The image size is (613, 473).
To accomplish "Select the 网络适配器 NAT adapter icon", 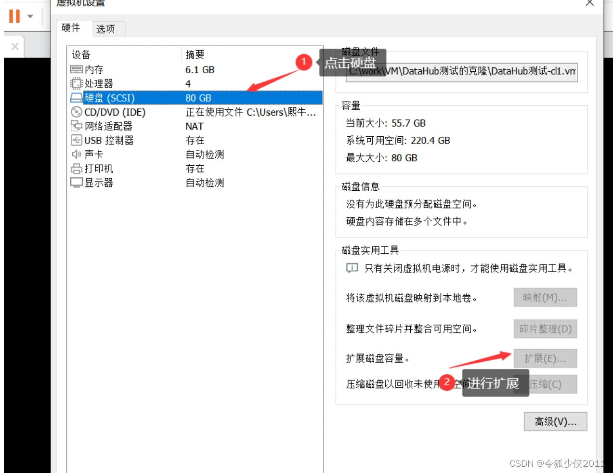I will [x=77, y=126].
